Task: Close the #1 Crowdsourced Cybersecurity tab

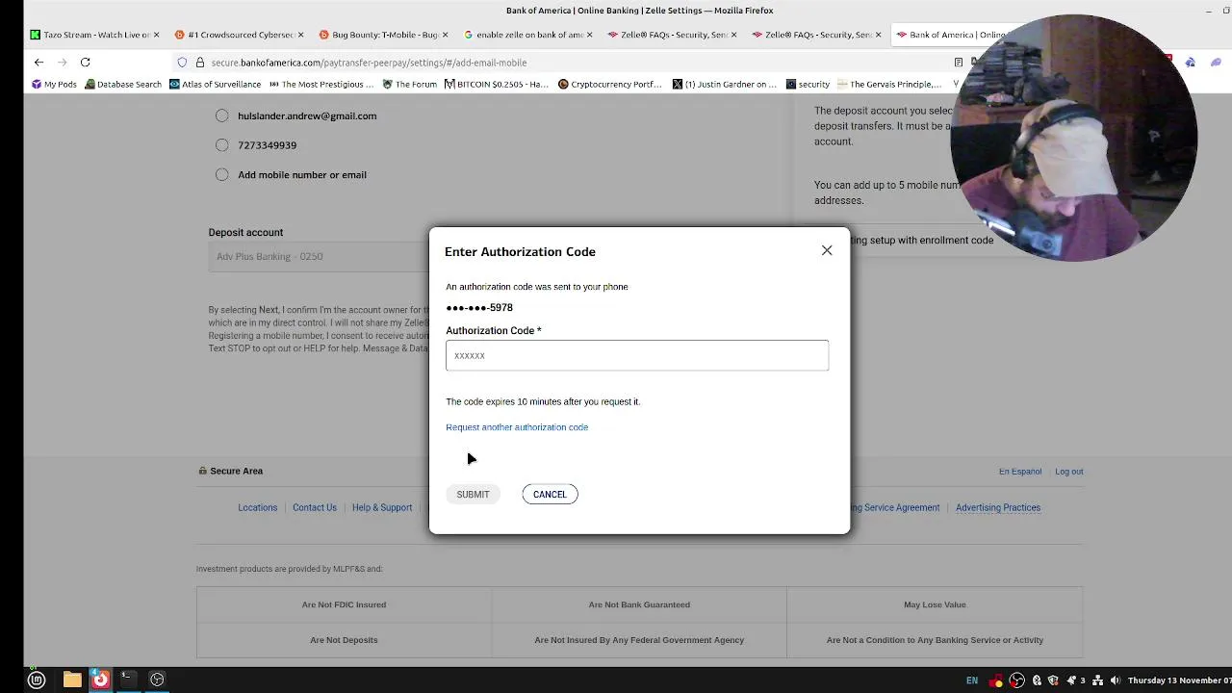Action: (300, 35)
